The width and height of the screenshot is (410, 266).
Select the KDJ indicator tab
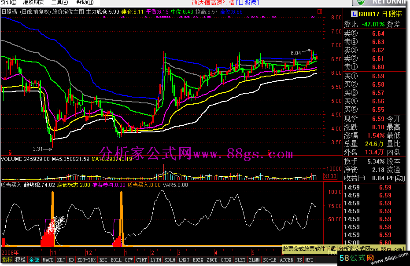click(x=61, y=260)
